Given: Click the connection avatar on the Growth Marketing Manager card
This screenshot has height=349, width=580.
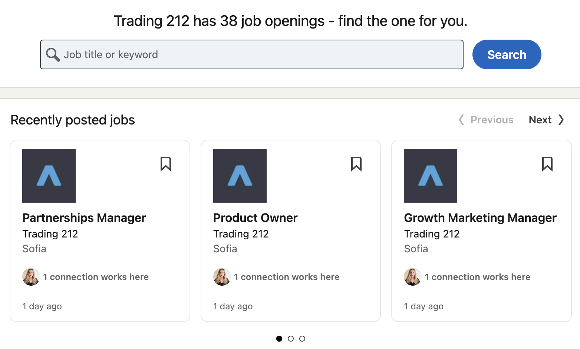Looking at the screenshot, I should point(413,277).
